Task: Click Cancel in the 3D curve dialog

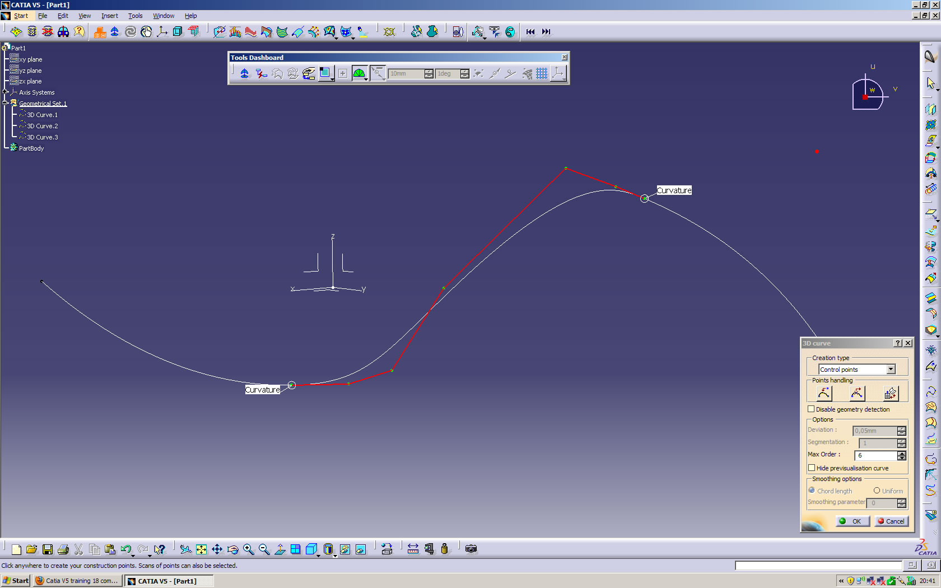Action: click(891, 521)
